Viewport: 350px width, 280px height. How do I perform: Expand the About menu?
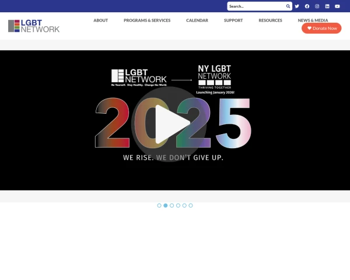click(100, 20)
